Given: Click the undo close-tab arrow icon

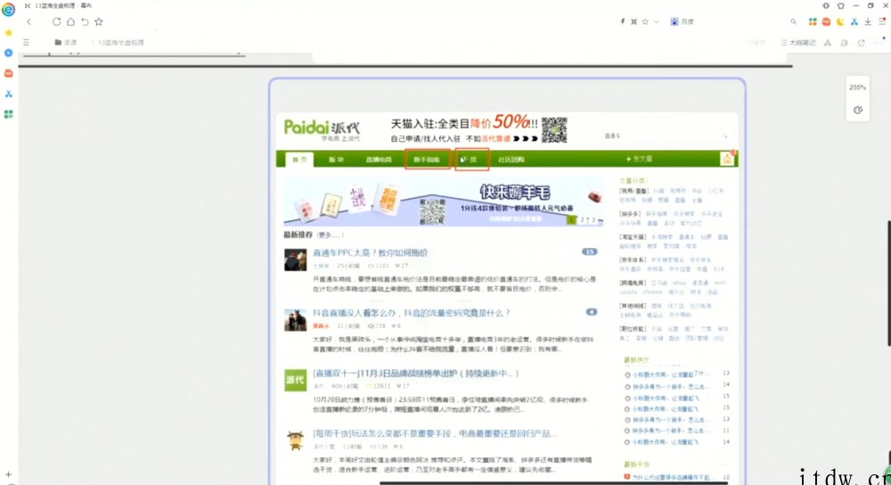Looking at the screenshot, I should [x=85, y=21].
